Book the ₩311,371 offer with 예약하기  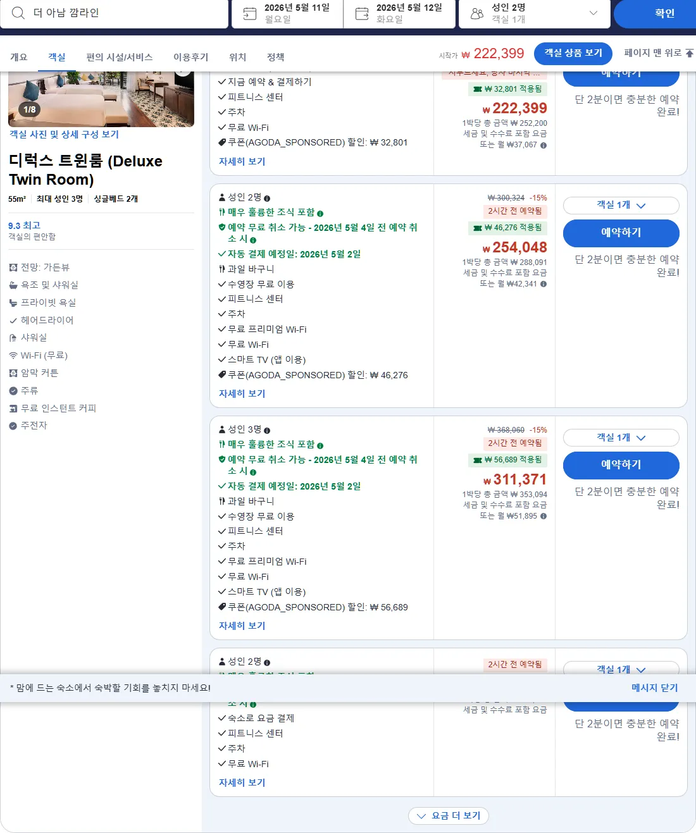coord(621,465)
